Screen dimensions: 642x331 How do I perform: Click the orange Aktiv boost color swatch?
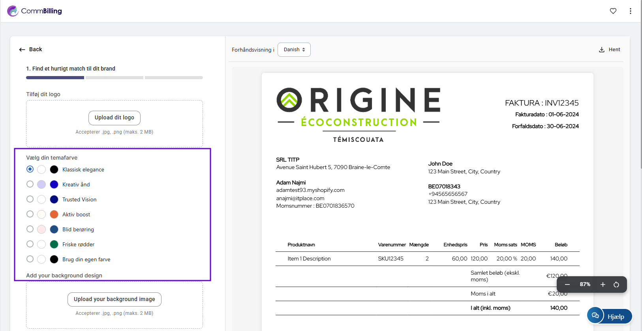54,214
